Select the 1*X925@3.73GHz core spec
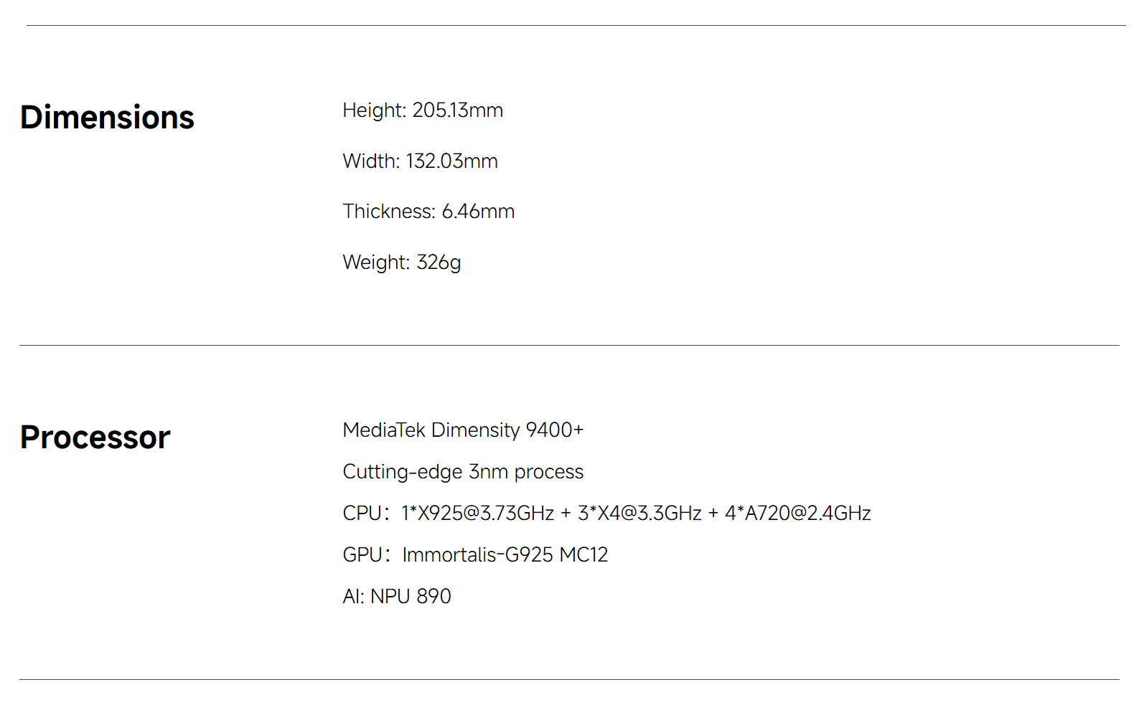 (x=477, y=514)
